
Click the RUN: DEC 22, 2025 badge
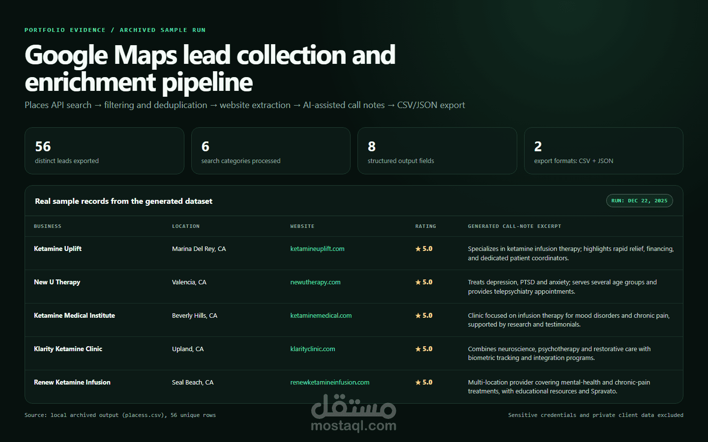coord(640,201)
